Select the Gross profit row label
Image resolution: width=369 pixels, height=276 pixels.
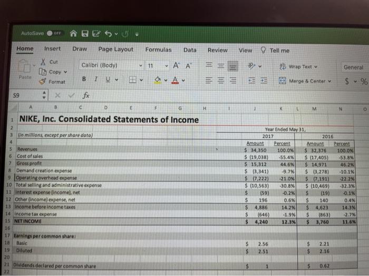(x=29, y=163)
